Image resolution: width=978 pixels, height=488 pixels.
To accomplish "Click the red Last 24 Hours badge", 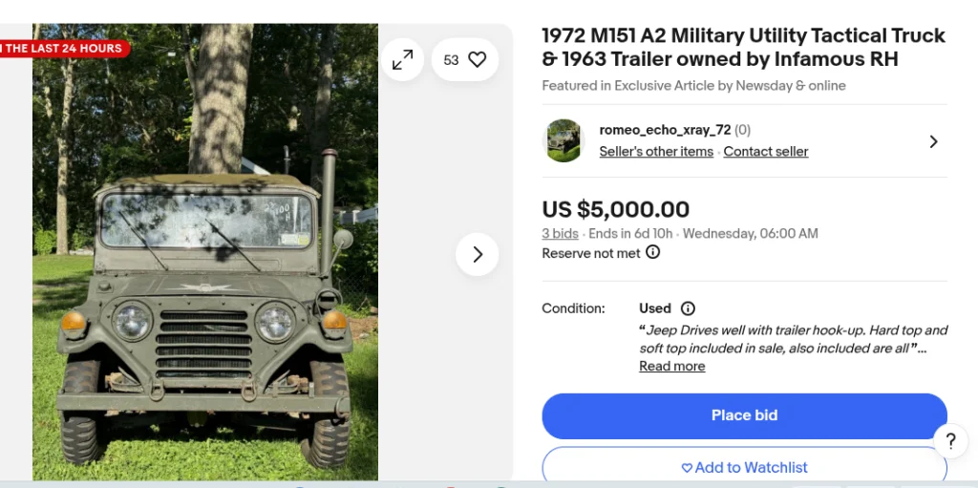I will 63,48.
